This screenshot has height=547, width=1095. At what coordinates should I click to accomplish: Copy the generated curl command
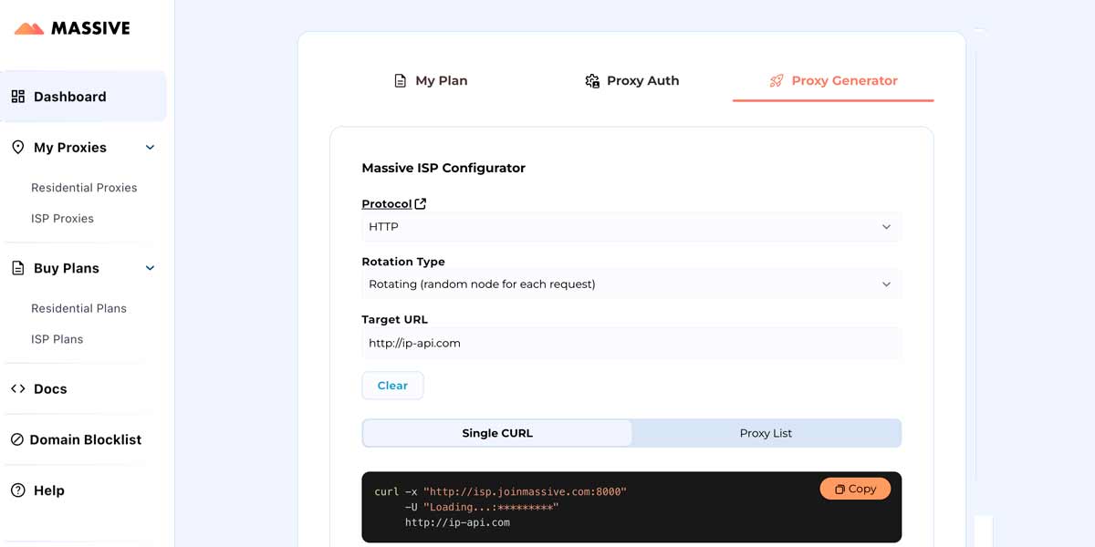coord(855,489)
